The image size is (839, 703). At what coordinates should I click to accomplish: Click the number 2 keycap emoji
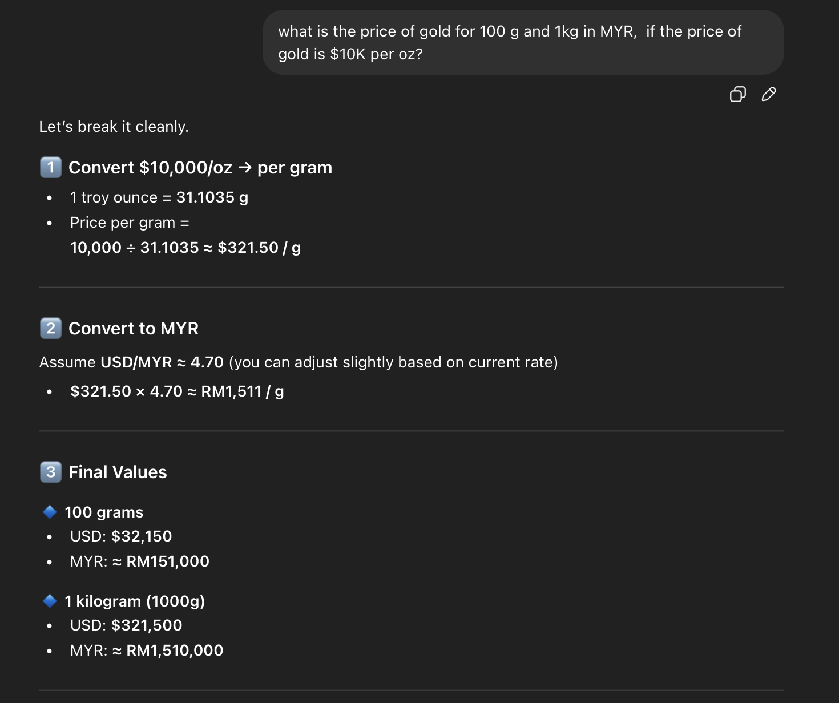[51, 328]
